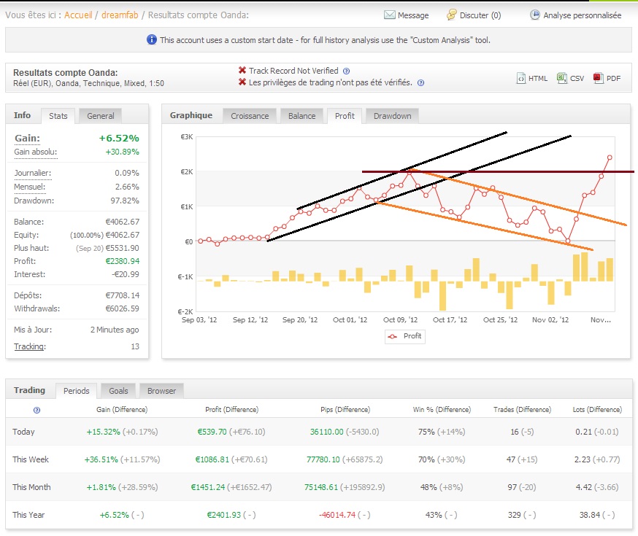This screenshot has width=638, height=536.
Task: Open the Goals tab in Trading
Action: coord(118,390)
